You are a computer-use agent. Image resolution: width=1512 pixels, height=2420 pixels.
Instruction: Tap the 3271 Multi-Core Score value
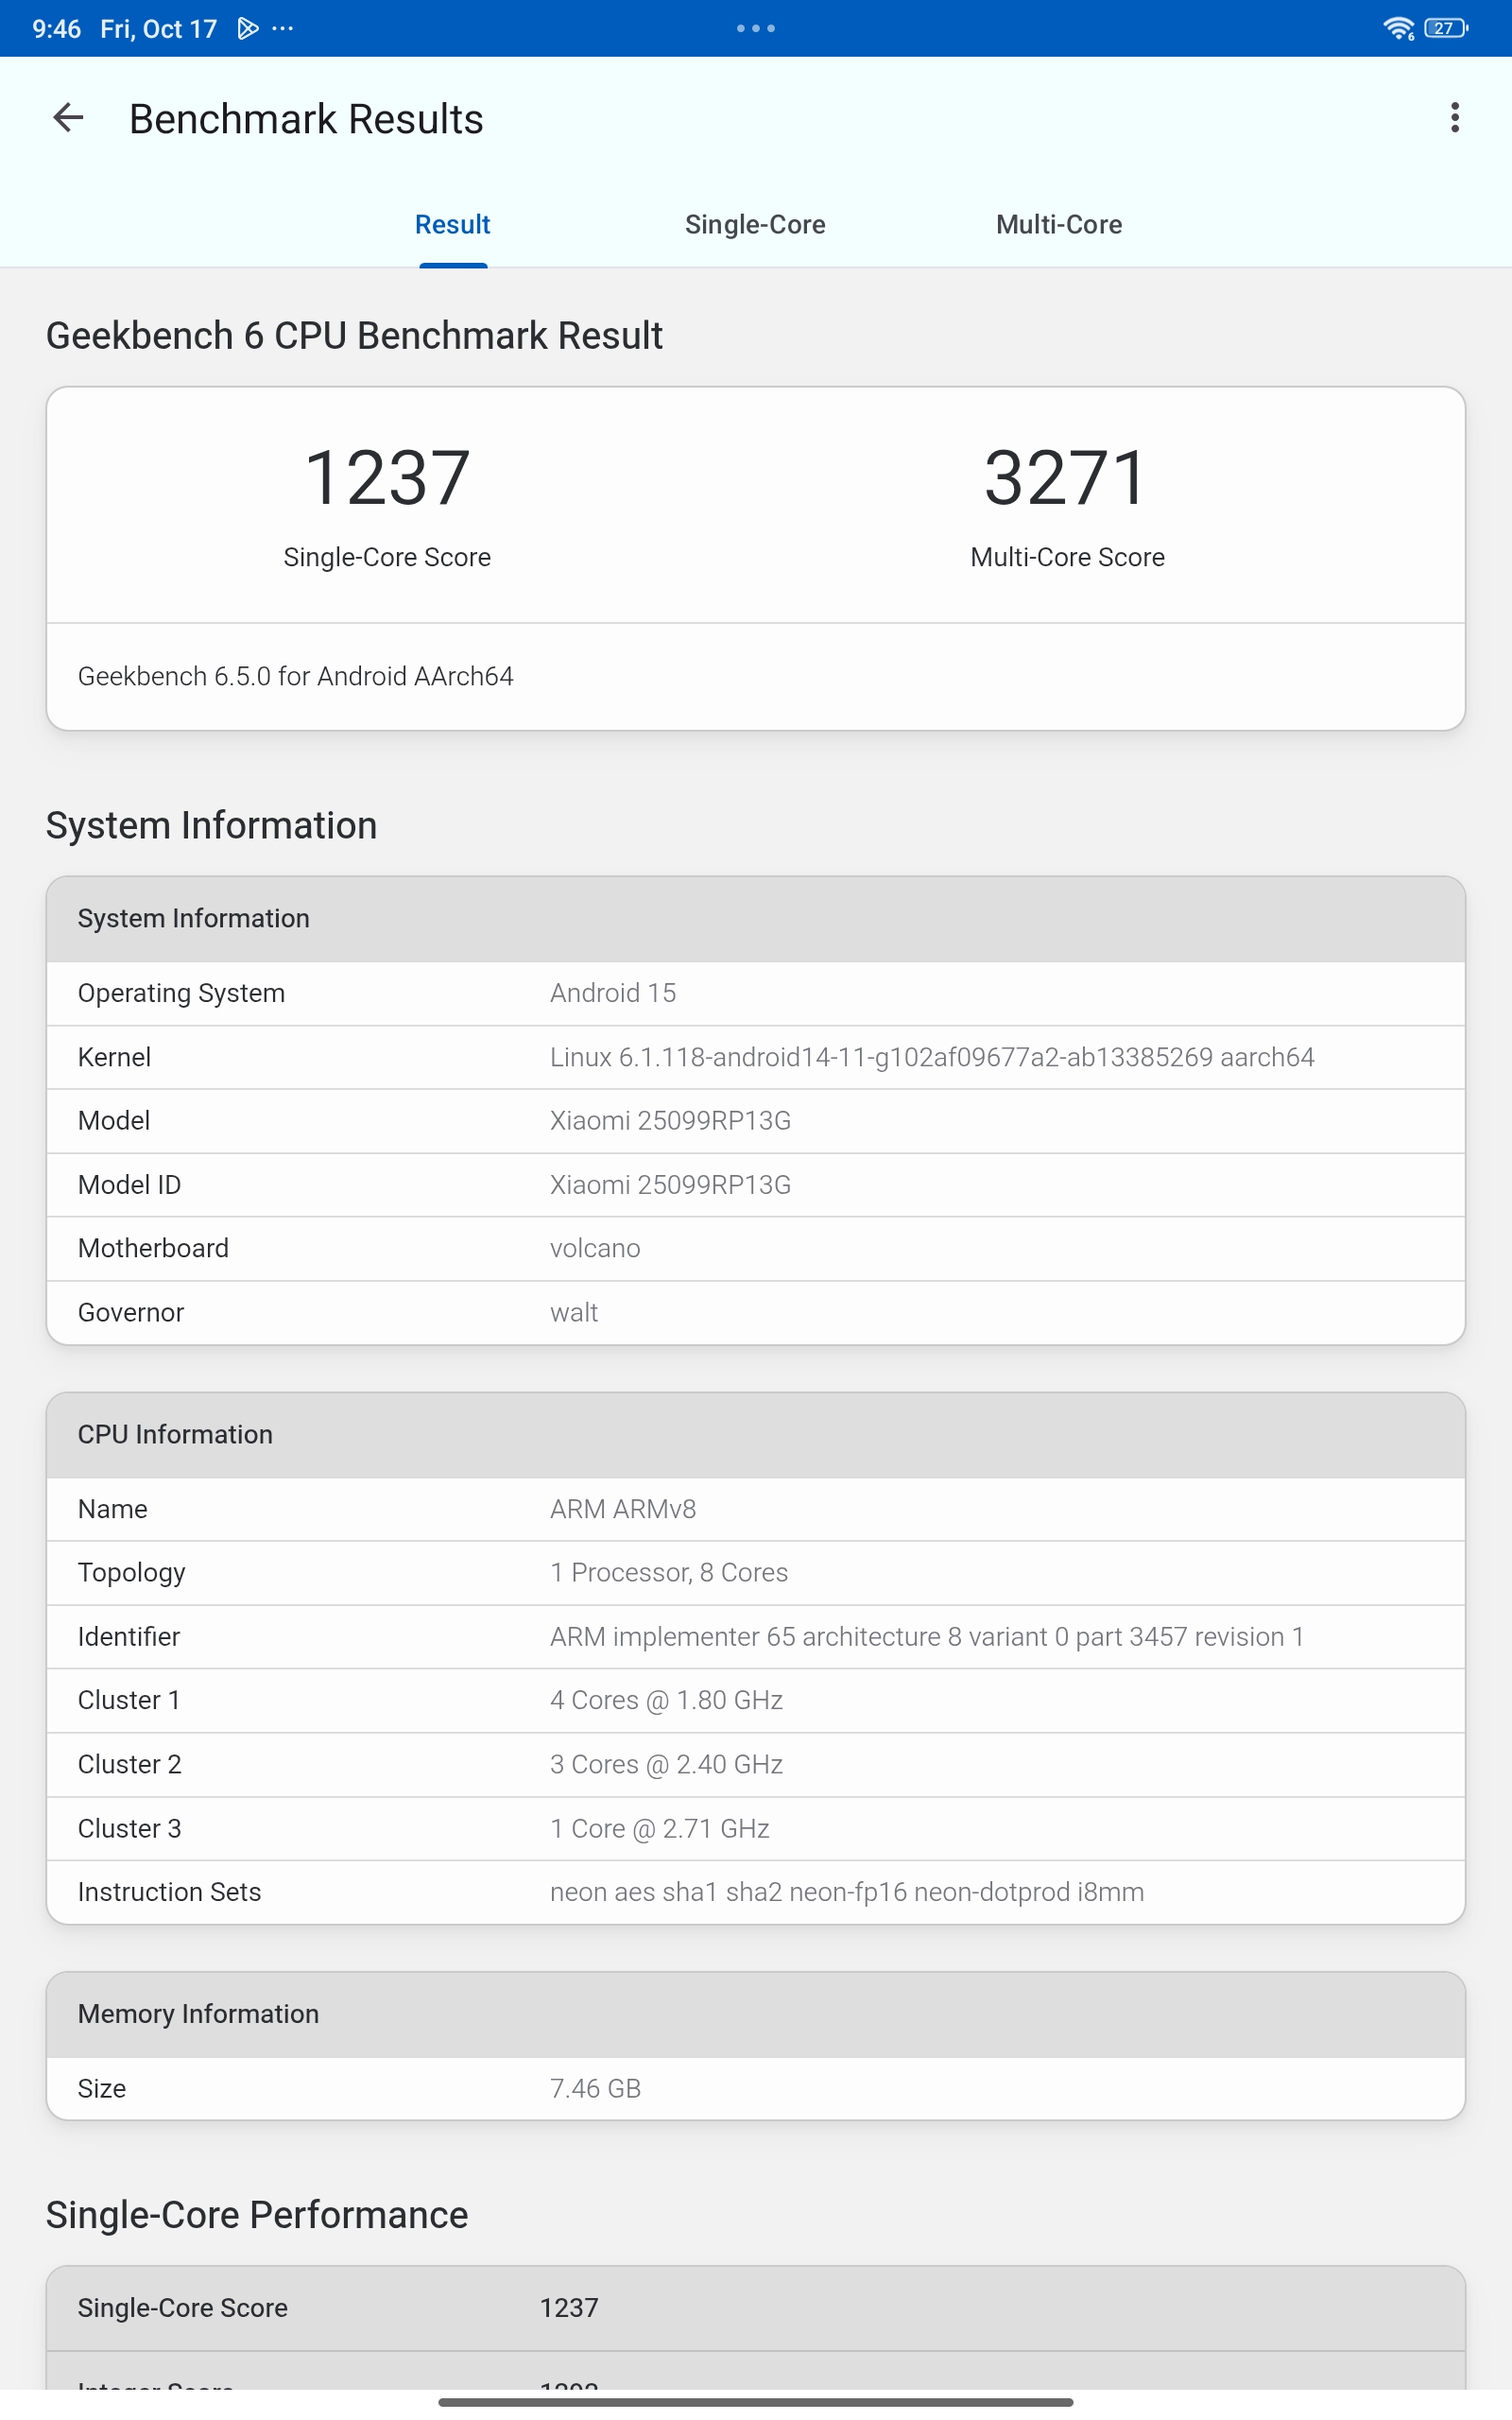1066,478
